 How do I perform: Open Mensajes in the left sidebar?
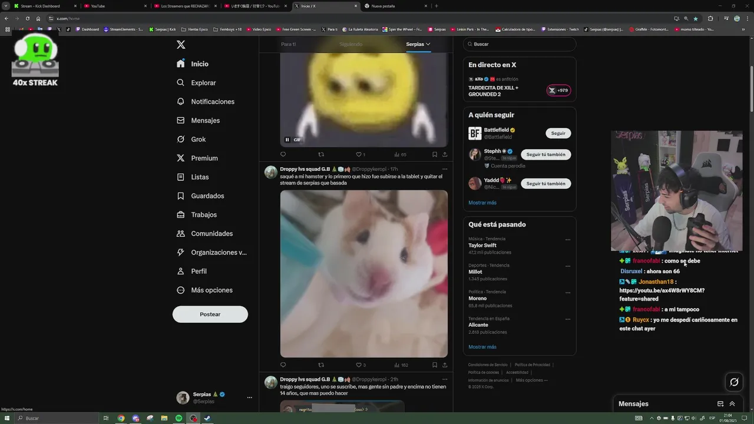[x=198, y=120]
